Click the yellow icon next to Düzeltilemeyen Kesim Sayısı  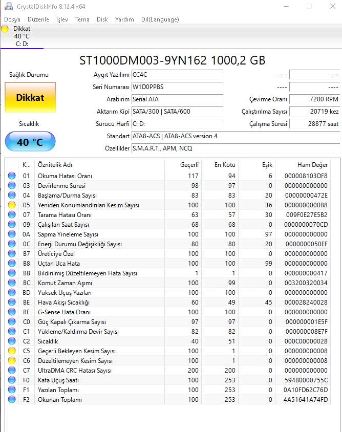[x=12, y=361]
